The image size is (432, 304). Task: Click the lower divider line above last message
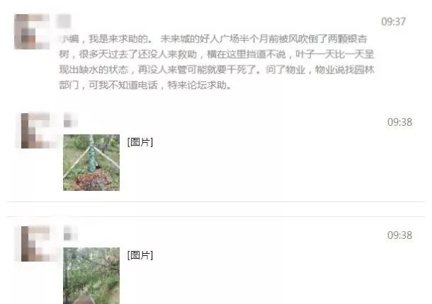[216, 216]
